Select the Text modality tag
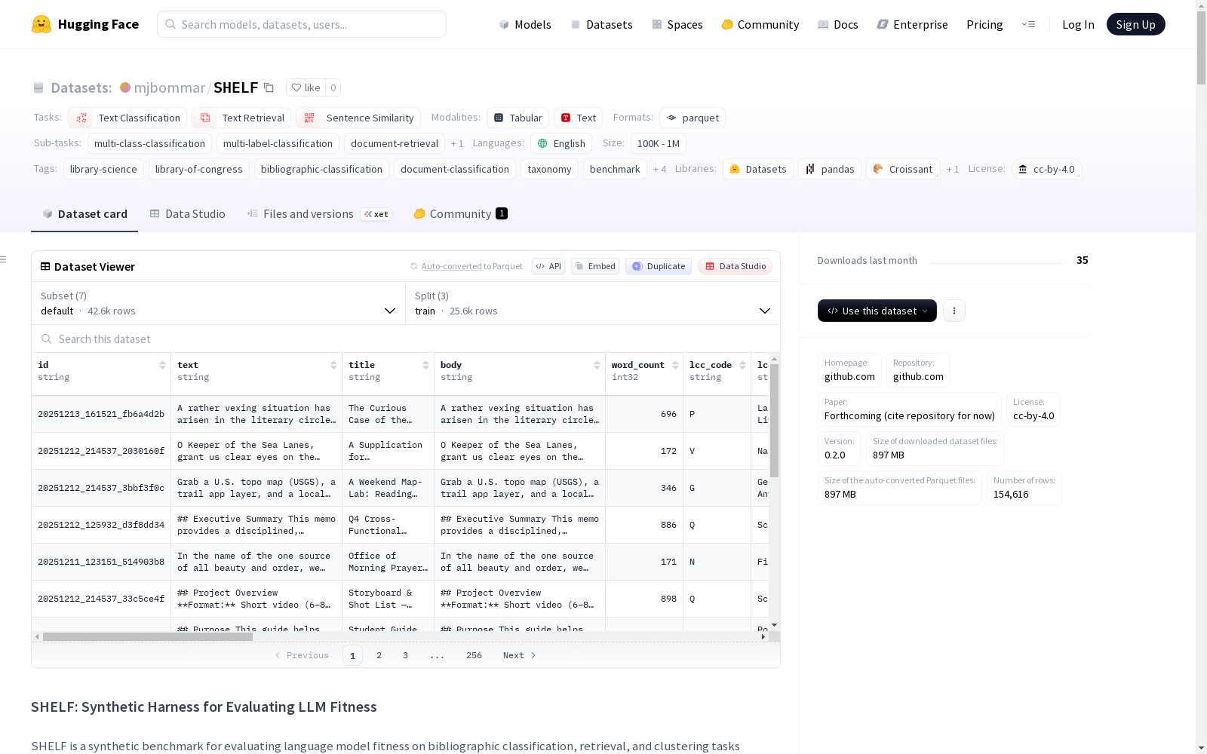Image resolution: width=1207 pixels, height=754 pixels. [578, 118]
